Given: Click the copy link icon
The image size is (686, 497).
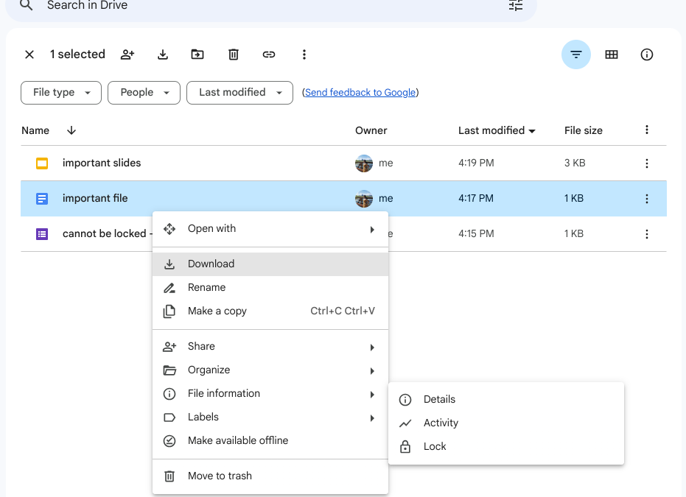Looking at the screenshot, I should click(x=269, y=54).
